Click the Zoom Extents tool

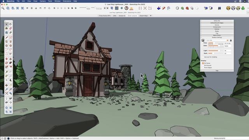[x=7, y=93]
